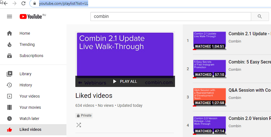Click row number 3 in the playlist

(188, 97)
